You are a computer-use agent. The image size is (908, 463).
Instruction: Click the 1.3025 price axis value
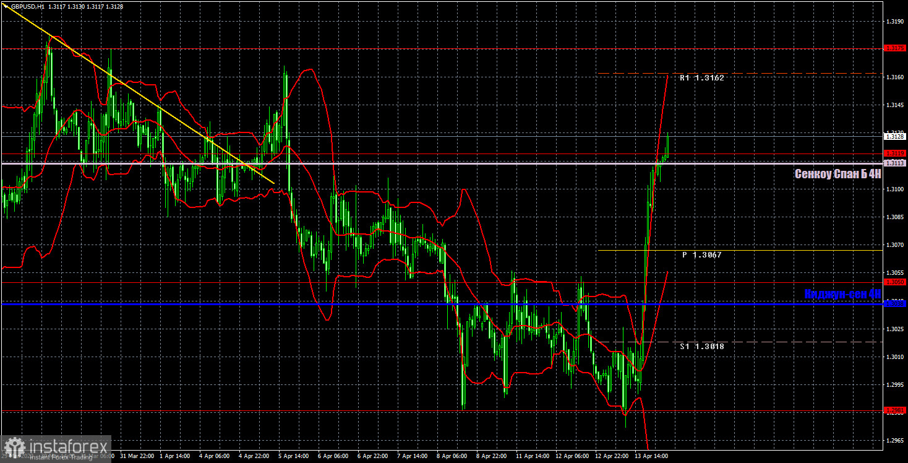895,329
